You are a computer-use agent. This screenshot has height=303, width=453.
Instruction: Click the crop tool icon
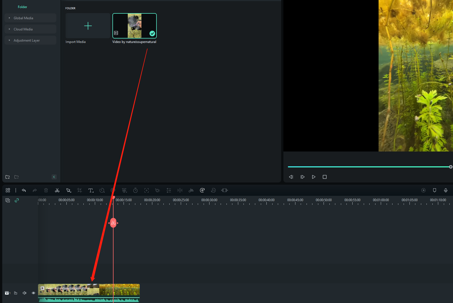(x=79, y=190)
